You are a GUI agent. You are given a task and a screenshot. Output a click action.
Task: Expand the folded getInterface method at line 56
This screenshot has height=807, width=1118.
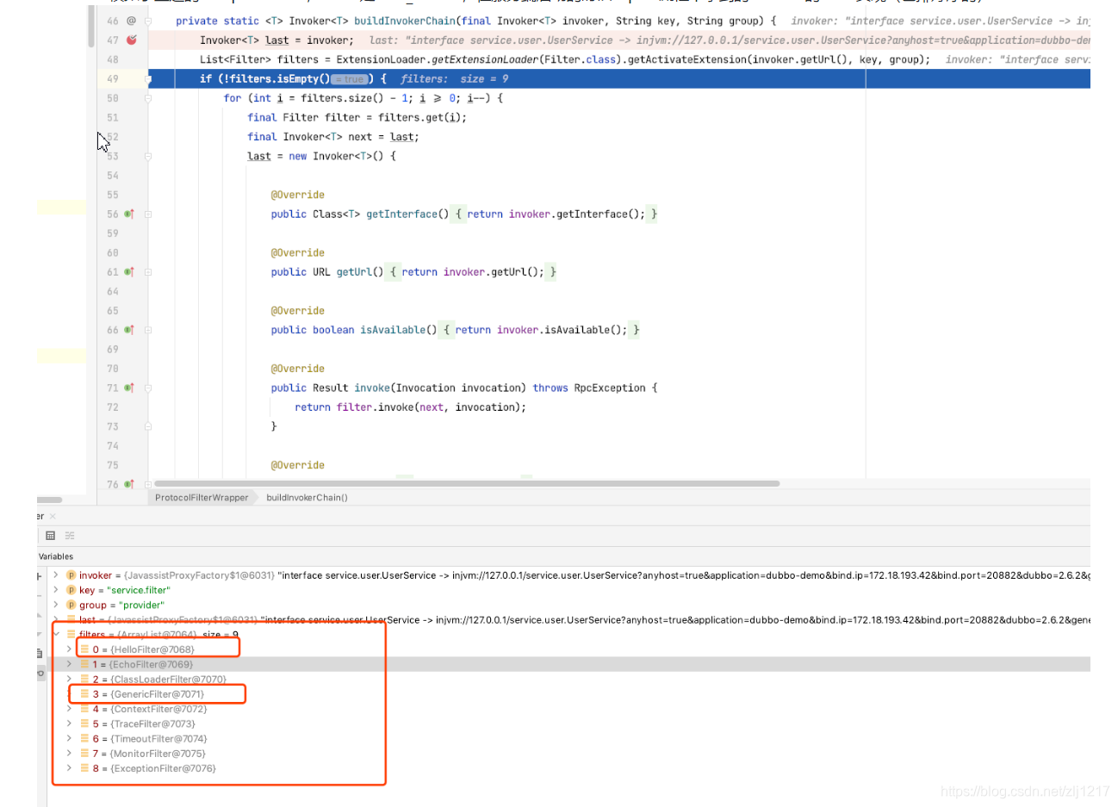click(148, 214)
